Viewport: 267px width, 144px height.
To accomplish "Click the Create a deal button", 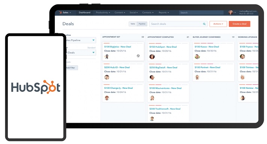I will (239, 24).
